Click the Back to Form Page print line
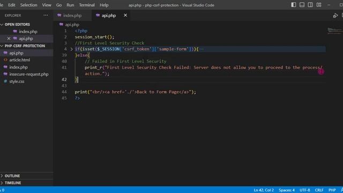Viewport: 343px width, 193px height. pos(136,92)
